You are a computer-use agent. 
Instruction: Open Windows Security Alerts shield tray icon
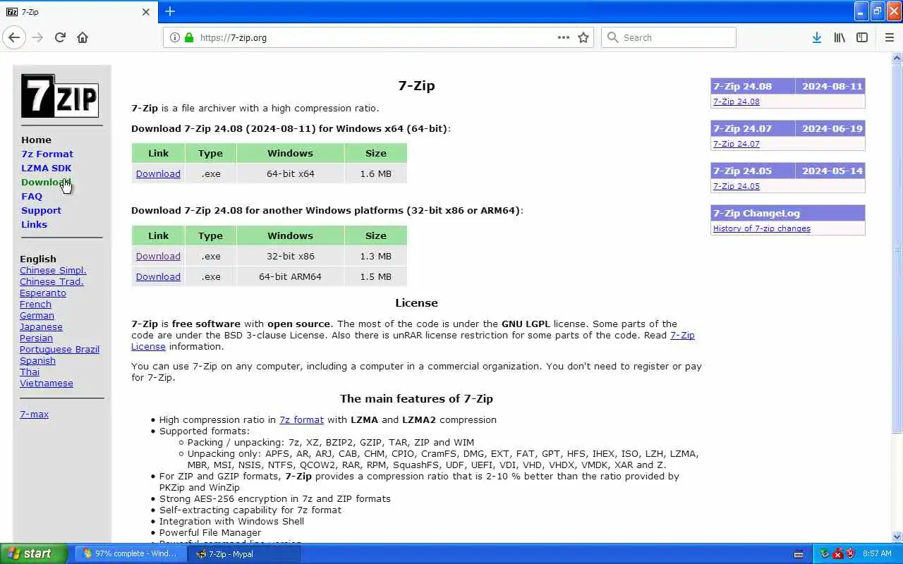pos(850,553)
